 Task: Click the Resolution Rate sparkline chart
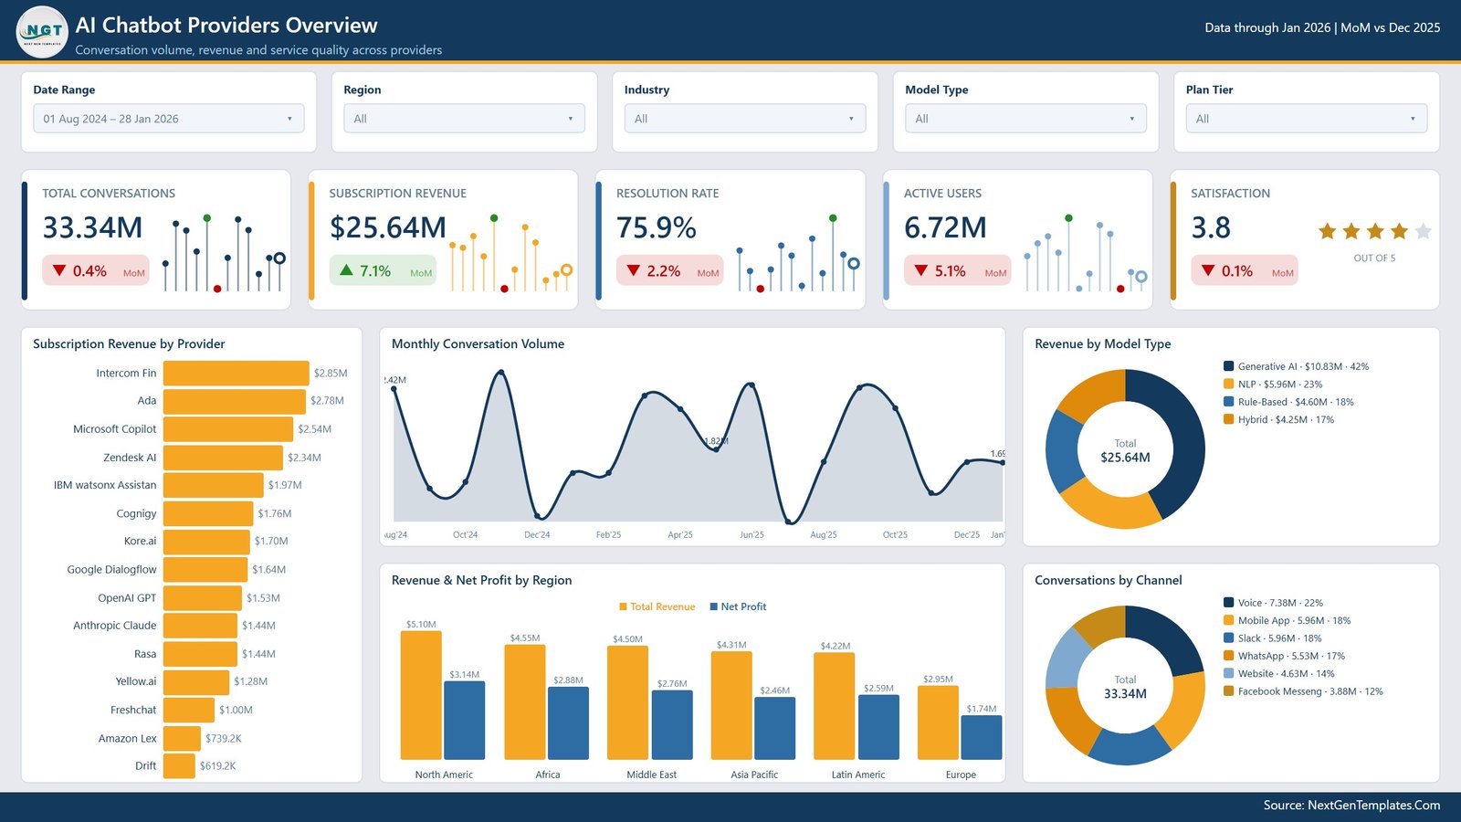[798, 254]
